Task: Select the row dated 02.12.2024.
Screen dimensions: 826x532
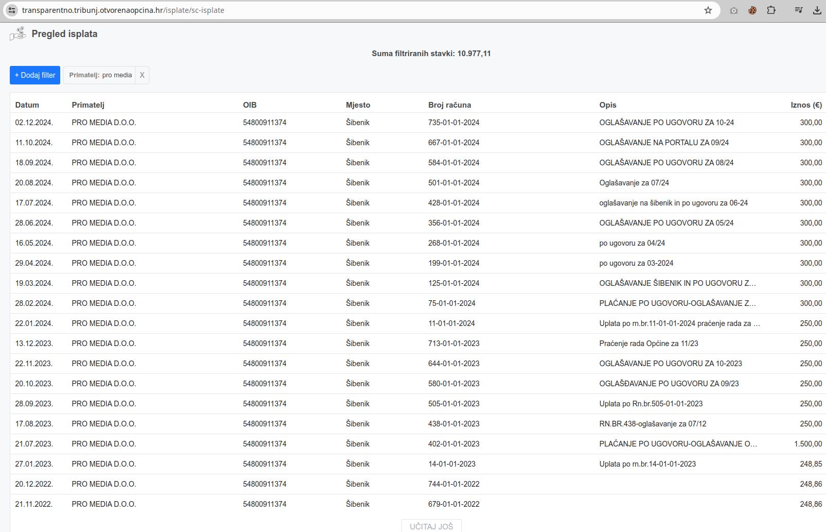Action: pos(34,123)
